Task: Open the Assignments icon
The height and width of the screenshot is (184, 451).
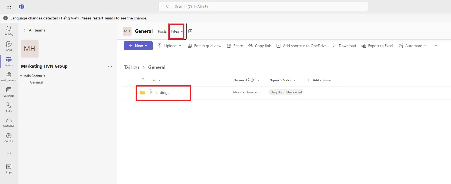Action: 9,76
